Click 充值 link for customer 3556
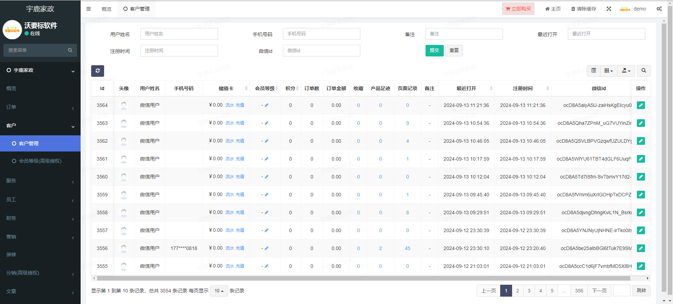This screenshot has height=304, width=673. (240, 248)
